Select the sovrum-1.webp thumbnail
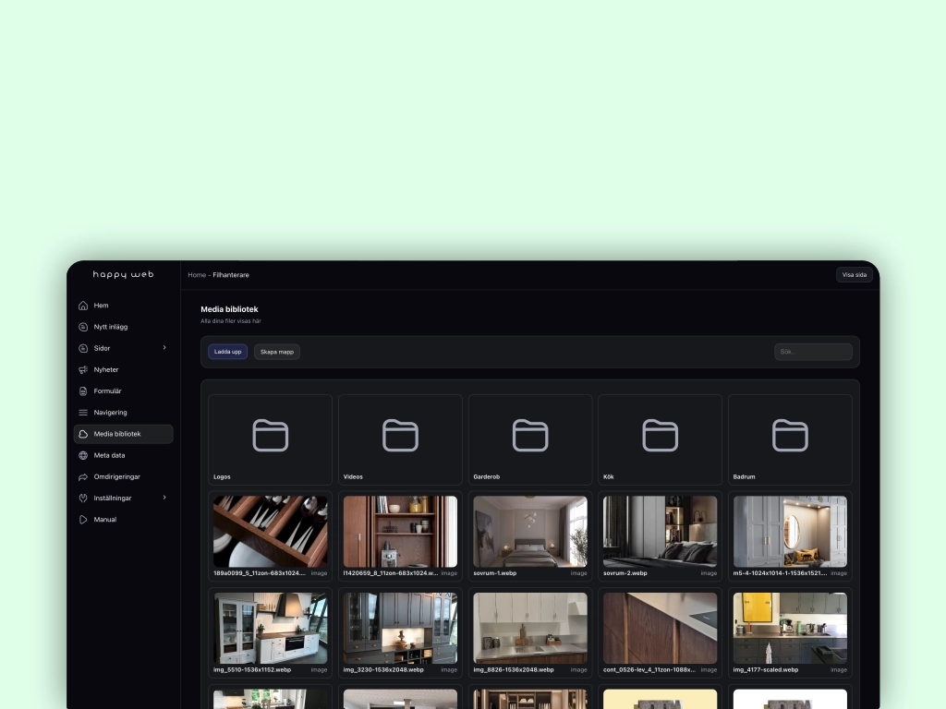Screen dimensions: 946x709 pos(530,532)
